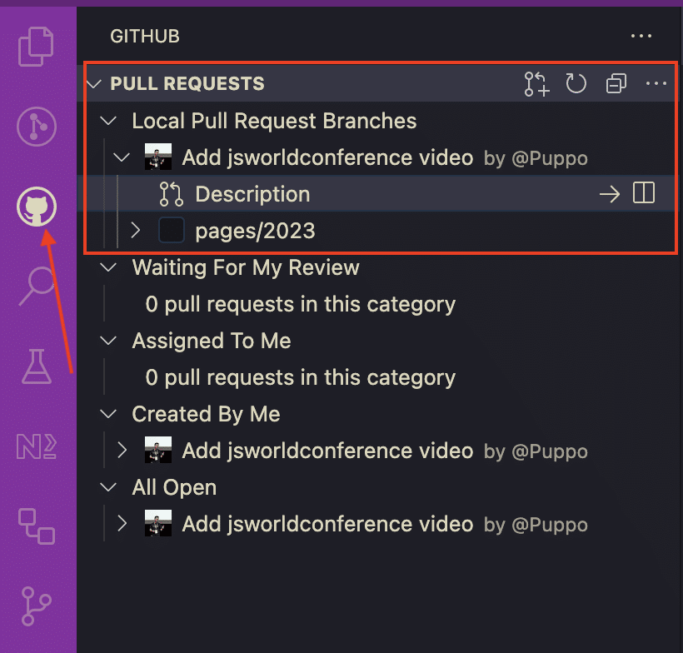Image resolution: width=683 pixels, height=653 pixels.
Task: Open the Search magnifier icon
Action: coord(37,286)
